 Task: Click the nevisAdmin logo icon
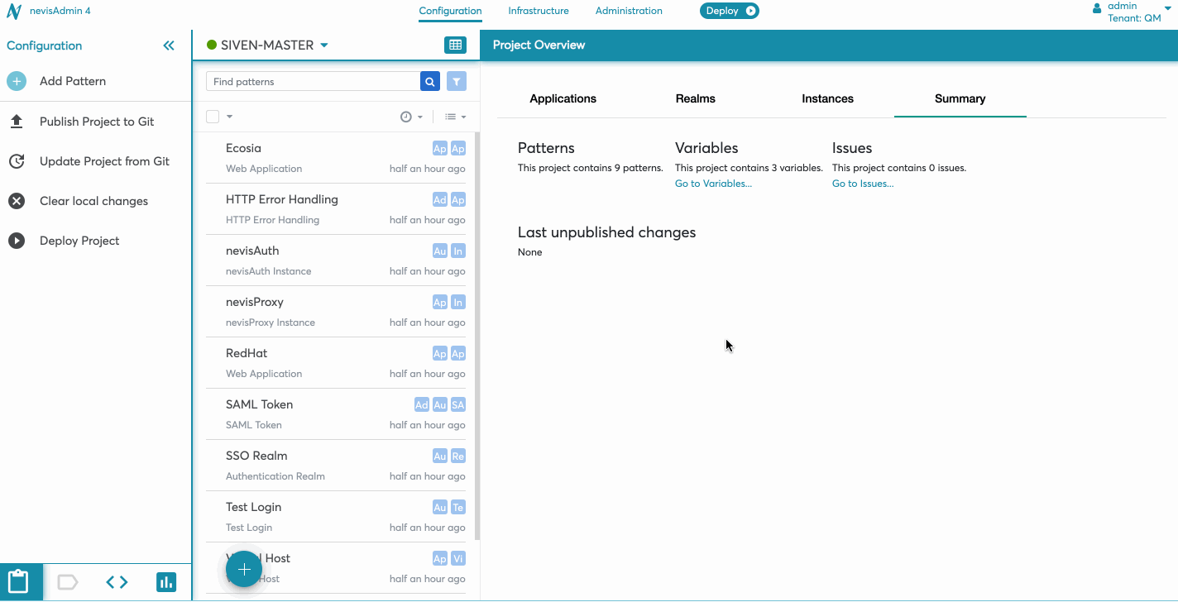pyautogui.click(x=14, y=12)
